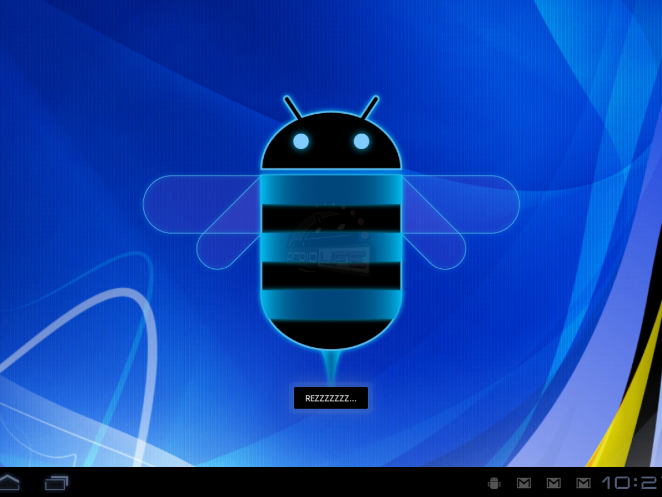Tap the bee's right antenna
662x497 pixels.
point(370,108)
